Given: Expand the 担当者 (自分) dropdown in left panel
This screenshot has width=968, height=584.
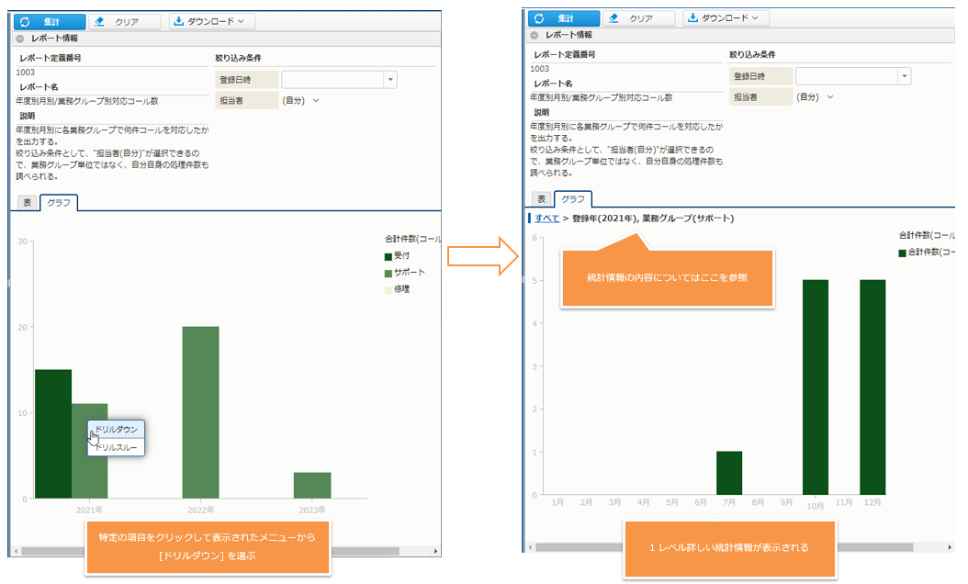Looking at the screenshot, I should (315, 100).
